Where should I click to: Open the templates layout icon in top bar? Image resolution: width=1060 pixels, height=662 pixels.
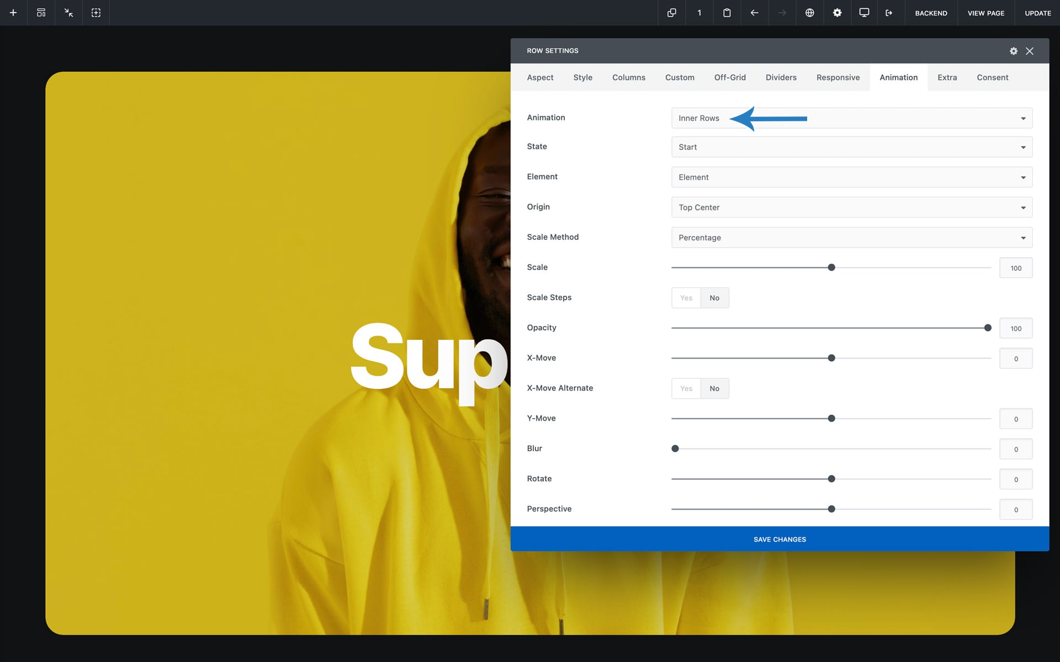point(41,13)
